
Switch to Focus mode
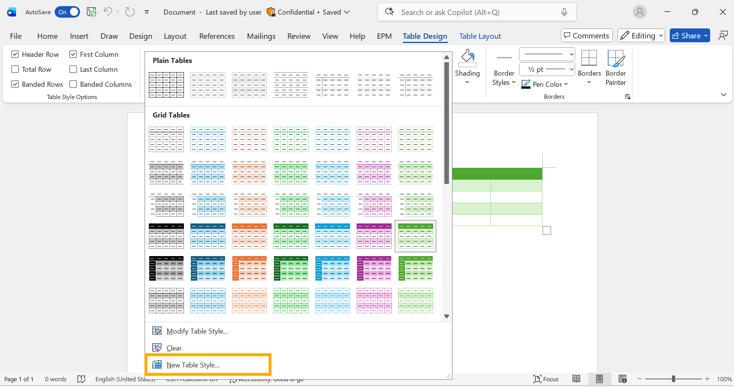point(546,379)
